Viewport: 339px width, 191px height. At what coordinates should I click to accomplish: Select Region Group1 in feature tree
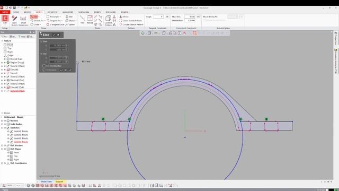17,63
